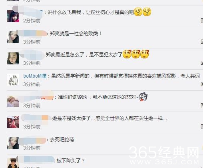Click the avatar beside the 被下降头了 comment
This screenshot has width=203, height=168.
[x=13, y=163]
